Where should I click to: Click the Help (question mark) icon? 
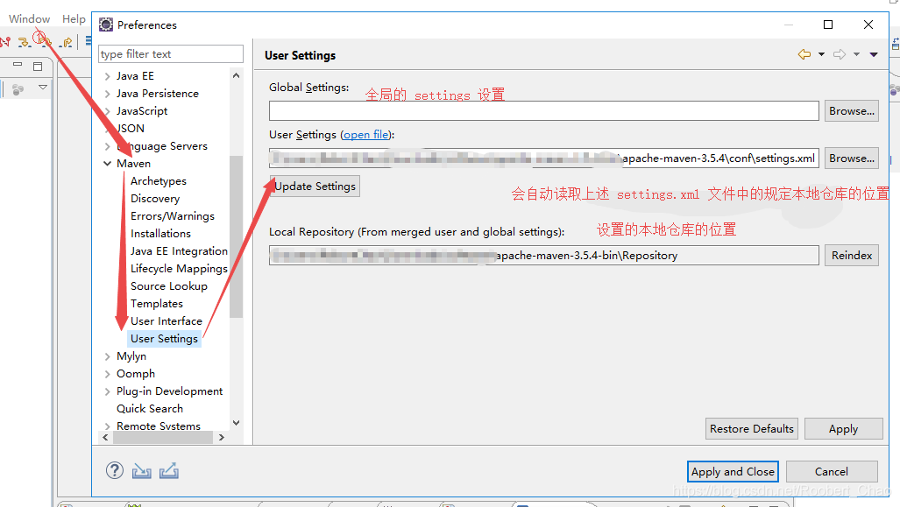coord(115,471)
